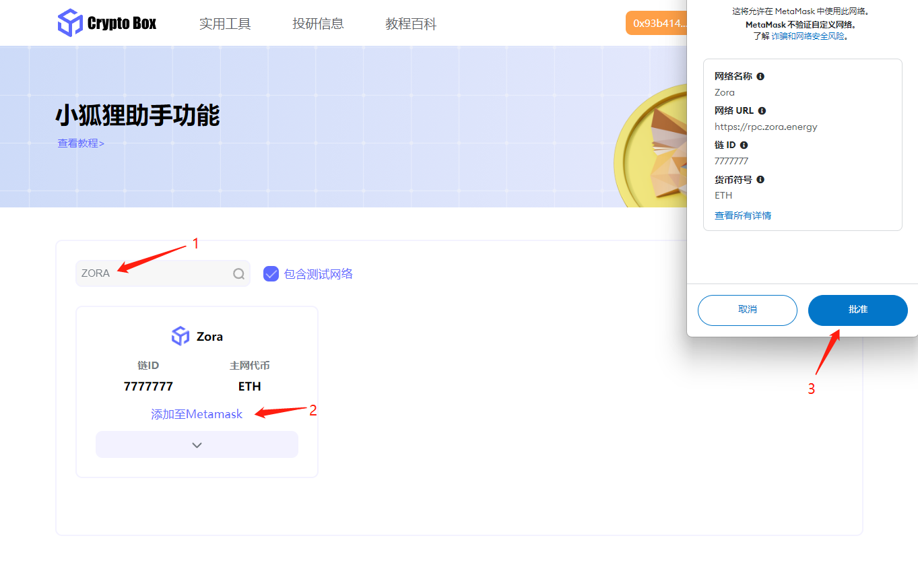Click the Zora network logo icon

click(x=181, y=336)
